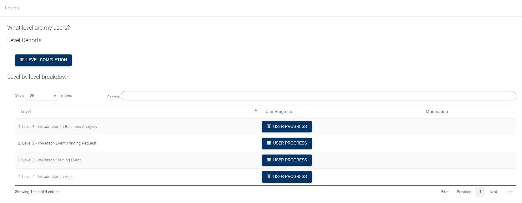This screenshot has width=522, height=203.
Task: Click the Level Completion report button
Action: (x=43, y=60)
